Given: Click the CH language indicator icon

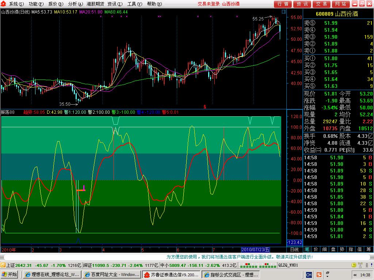Looking at the screenshot, I should coord(309,275).
